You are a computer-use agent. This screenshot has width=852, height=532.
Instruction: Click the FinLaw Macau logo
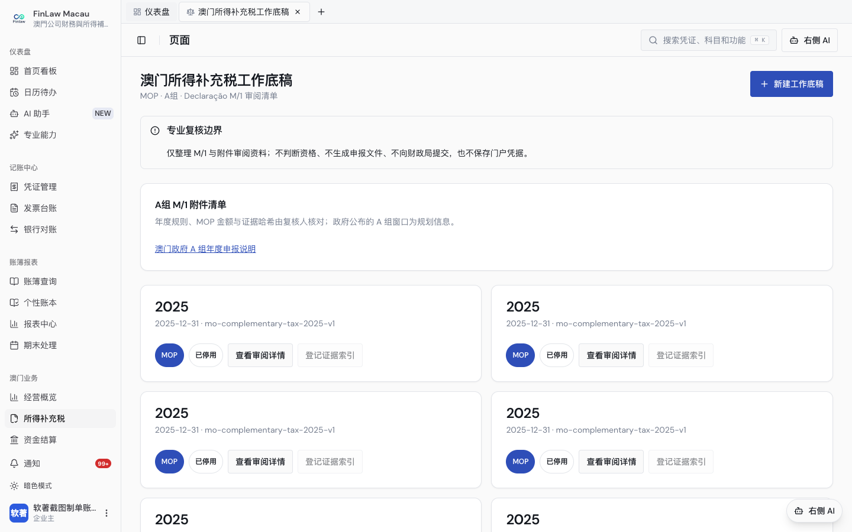19,18
